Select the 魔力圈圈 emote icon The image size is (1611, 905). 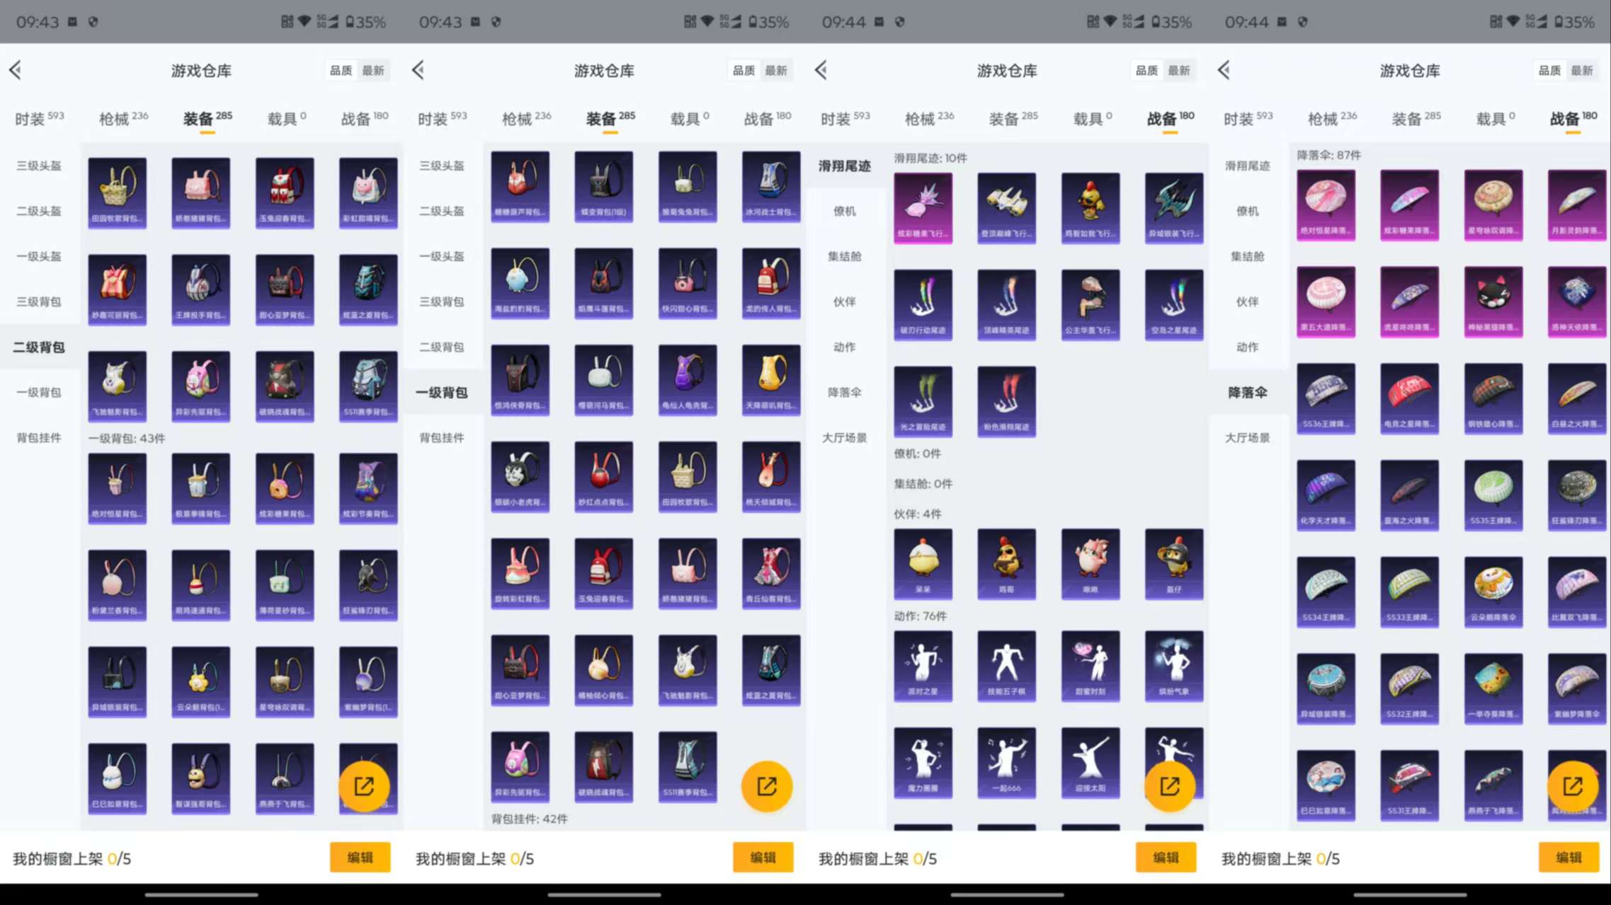923,764
